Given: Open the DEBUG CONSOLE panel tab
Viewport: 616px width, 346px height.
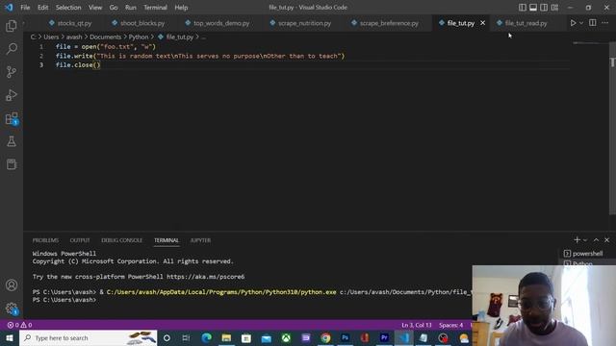Looking at the screenshot, I should pyautogui.click(x=122, y=240).
